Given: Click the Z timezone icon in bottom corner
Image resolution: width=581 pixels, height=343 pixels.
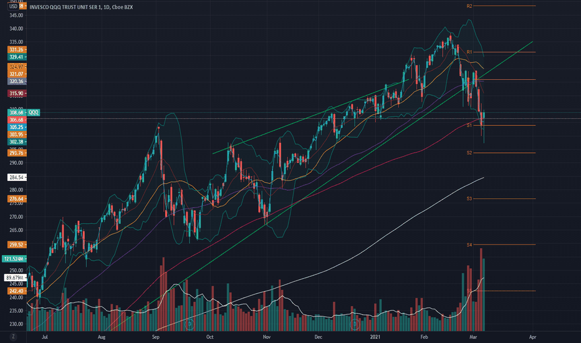Looking at the screenshot, I should (x=13, y=337).
